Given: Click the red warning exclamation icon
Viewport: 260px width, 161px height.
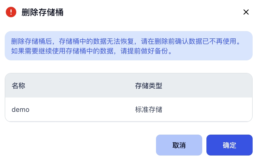Looking at the screenshot, I should coord(11,12).
